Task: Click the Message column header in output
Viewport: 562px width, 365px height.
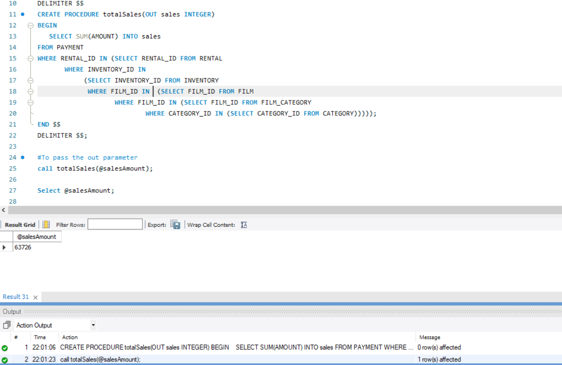Action: pos(430,337)
